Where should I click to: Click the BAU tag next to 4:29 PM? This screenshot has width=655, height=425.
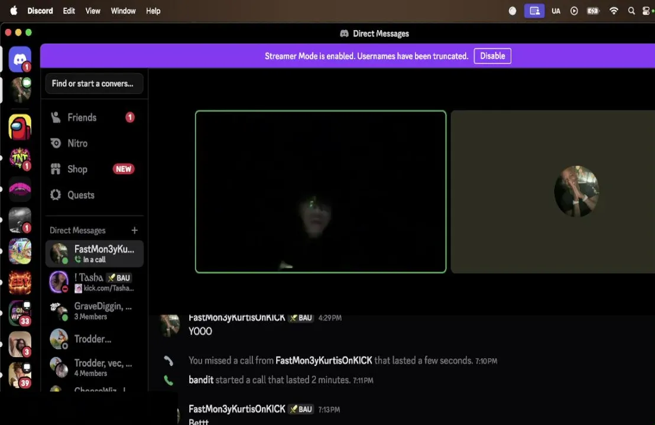[301, 318]
